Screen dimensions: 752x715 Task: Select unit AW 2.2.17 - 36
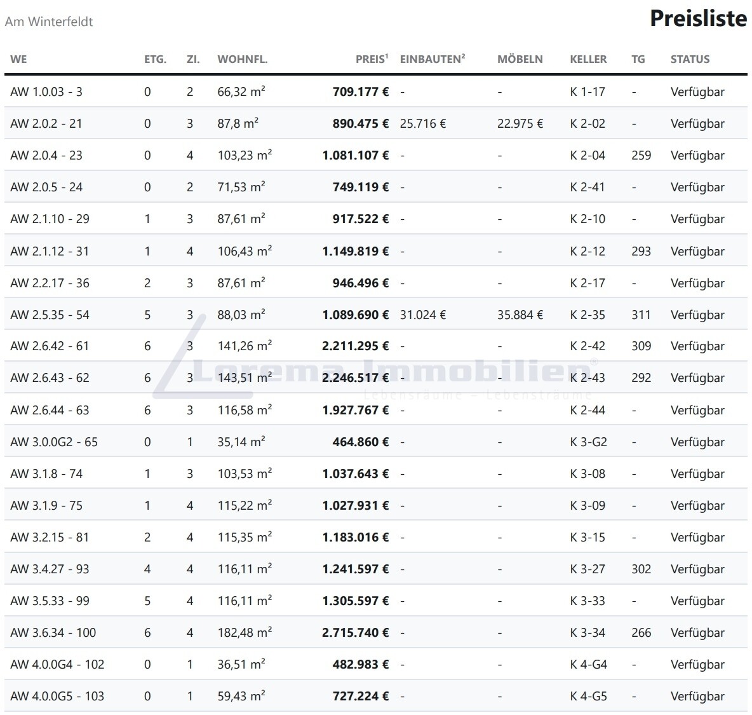coord(50,283)
